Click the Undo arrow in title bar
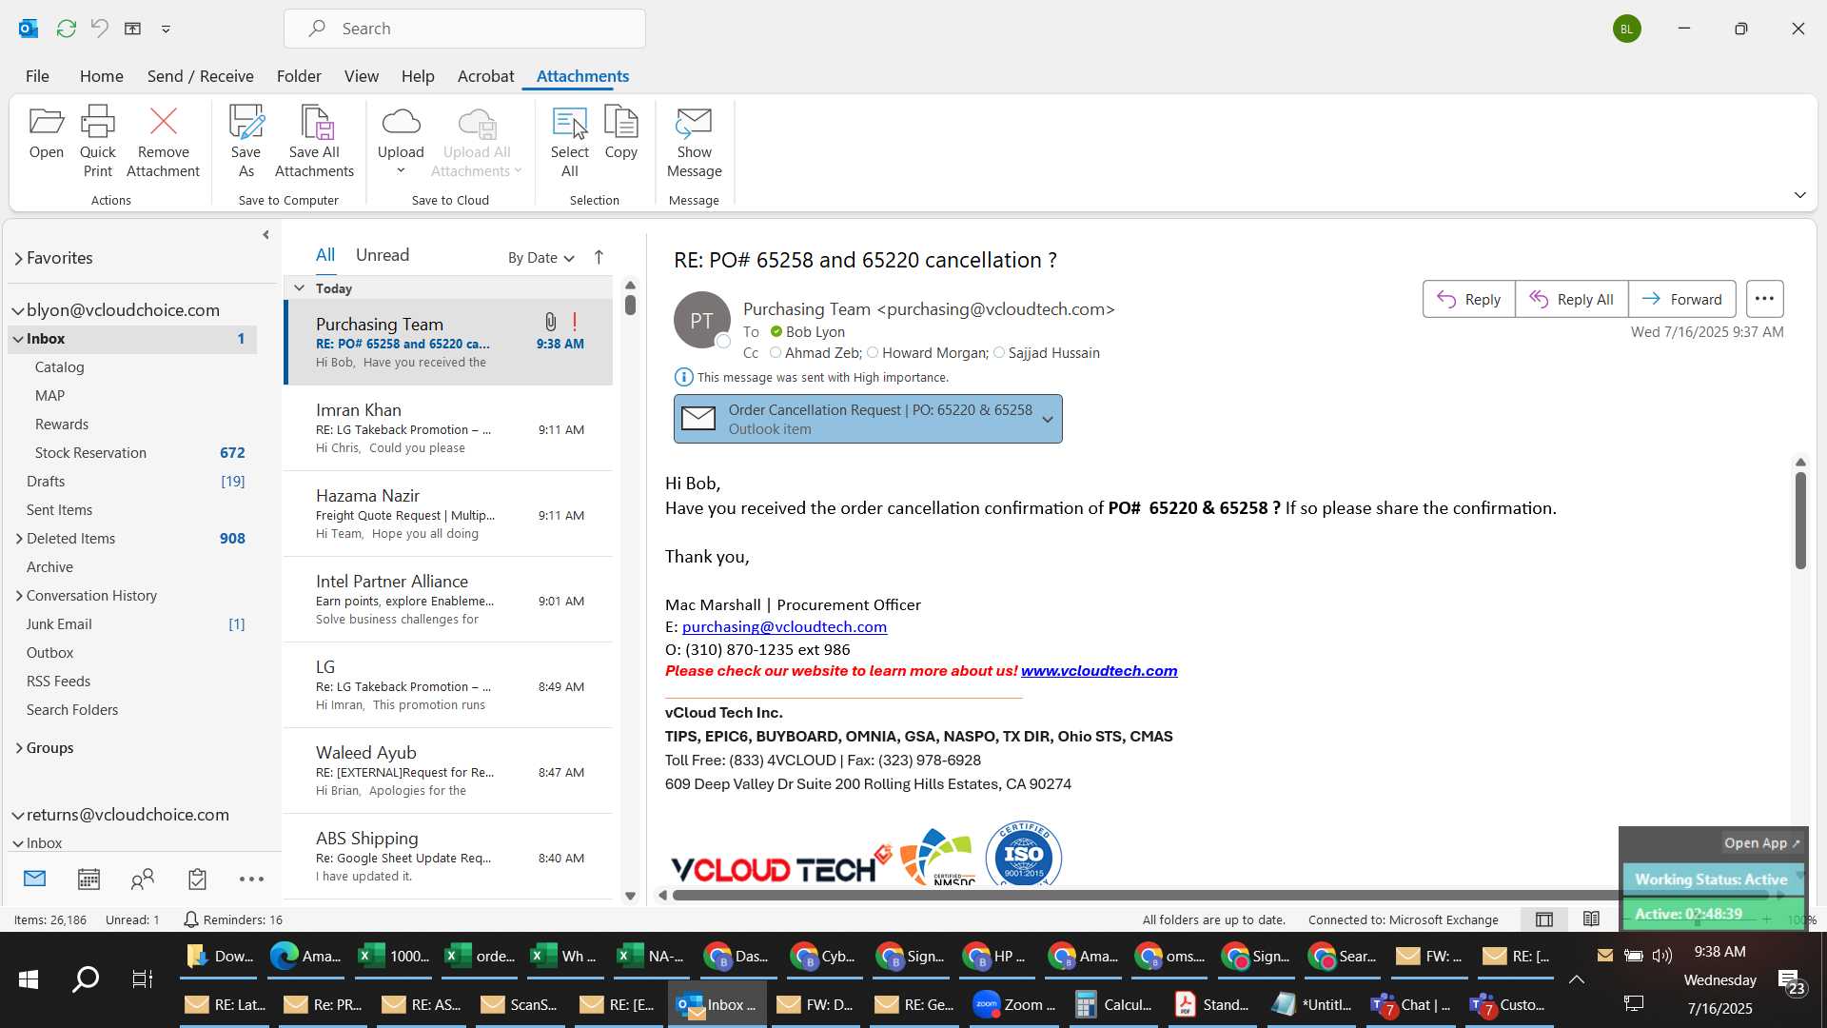The image size is (1827, 1028). pyautogui.click(x=100, y=29)
